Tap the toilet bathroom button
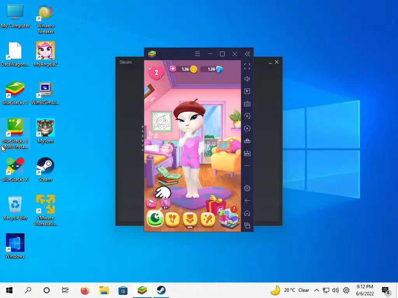 (x=190, y=220)
